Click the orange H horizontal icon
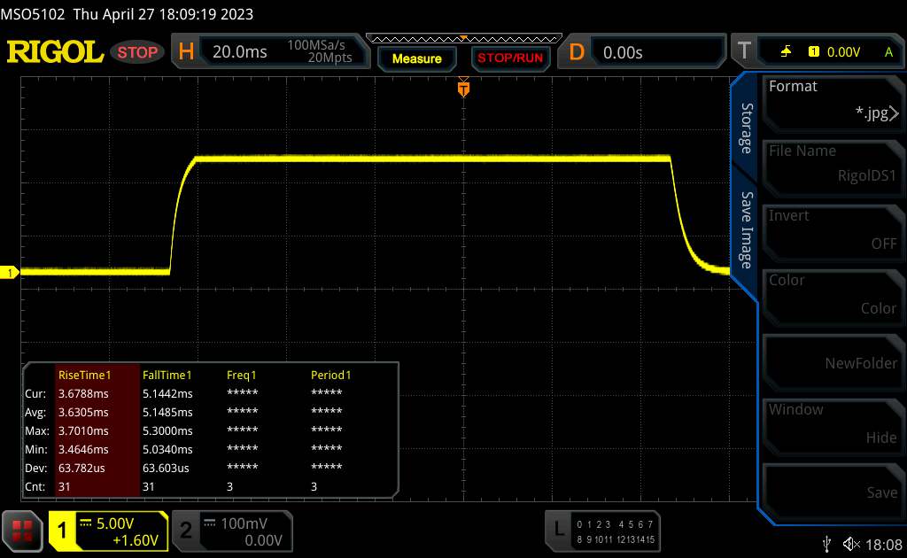 186,52
